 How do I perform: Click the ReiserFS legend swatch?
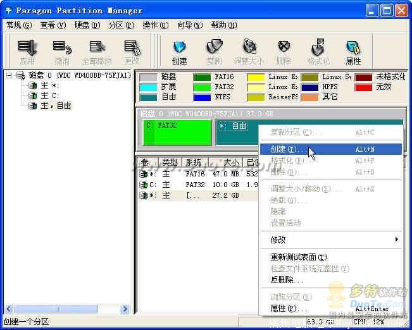[256, 97]
